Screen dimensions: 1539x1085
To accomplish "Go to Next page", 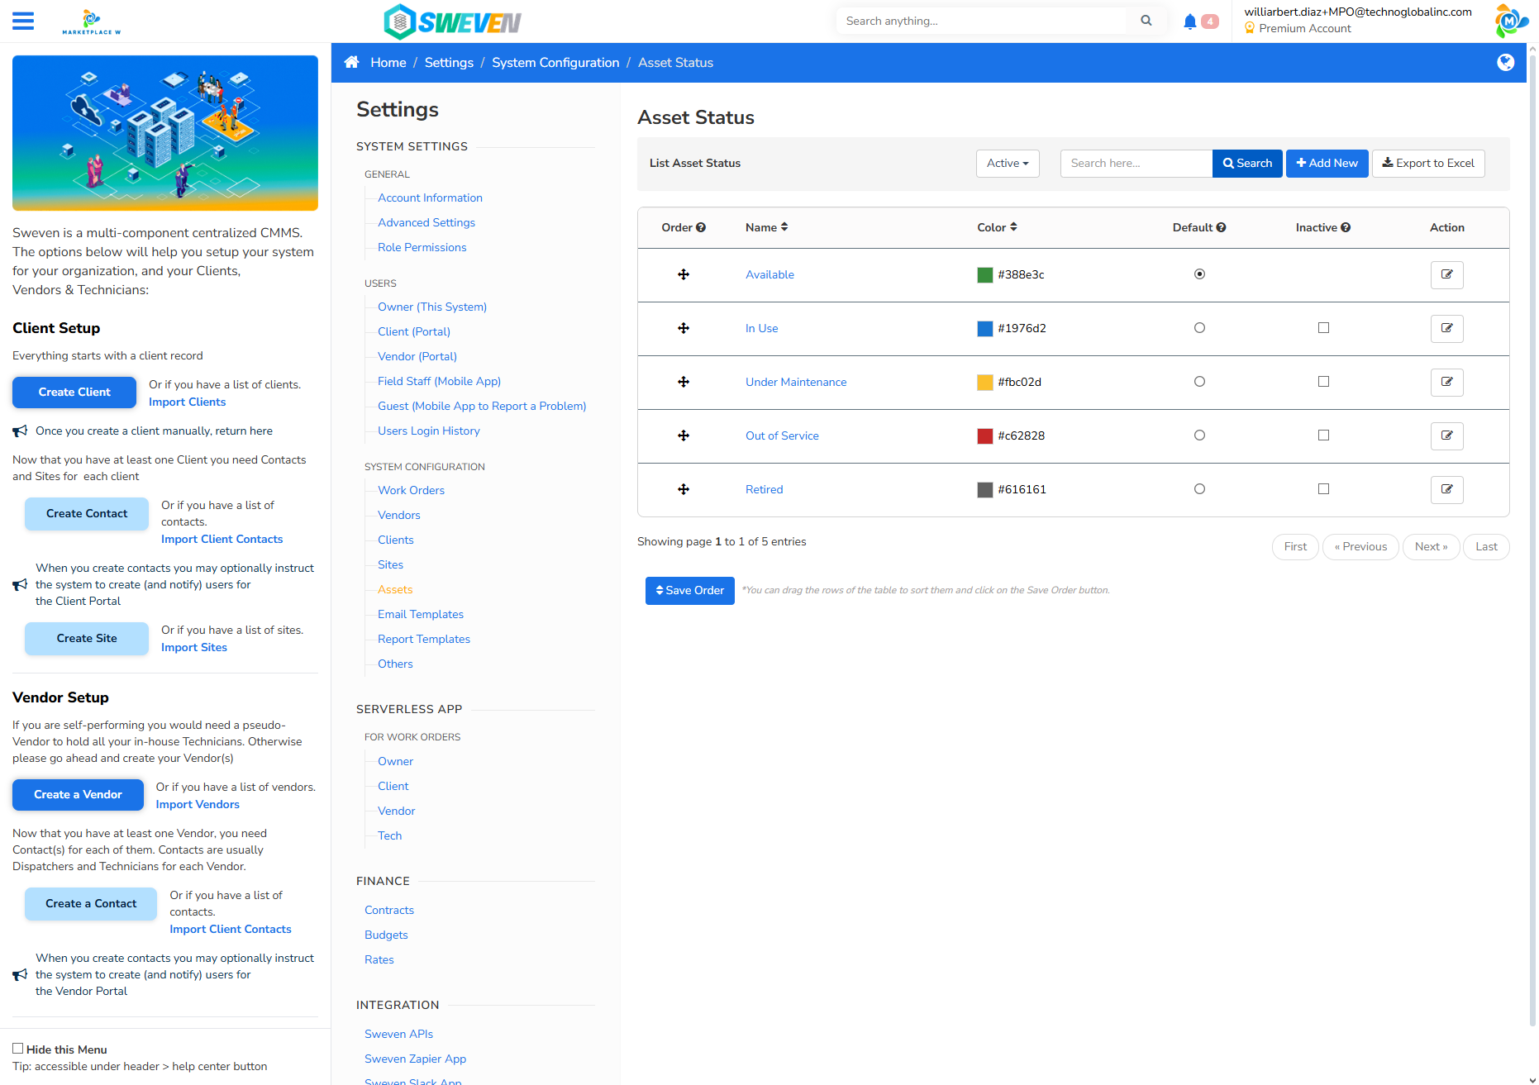I will pyautogui.click(x=1431, y=547).
